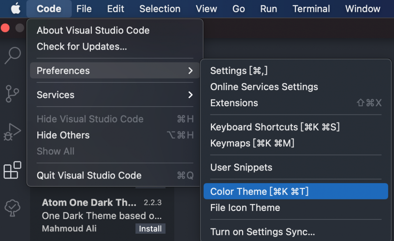Open Settings from the Preferences submenu
This screenshot has height=241, width=394.
coord(296,70)
